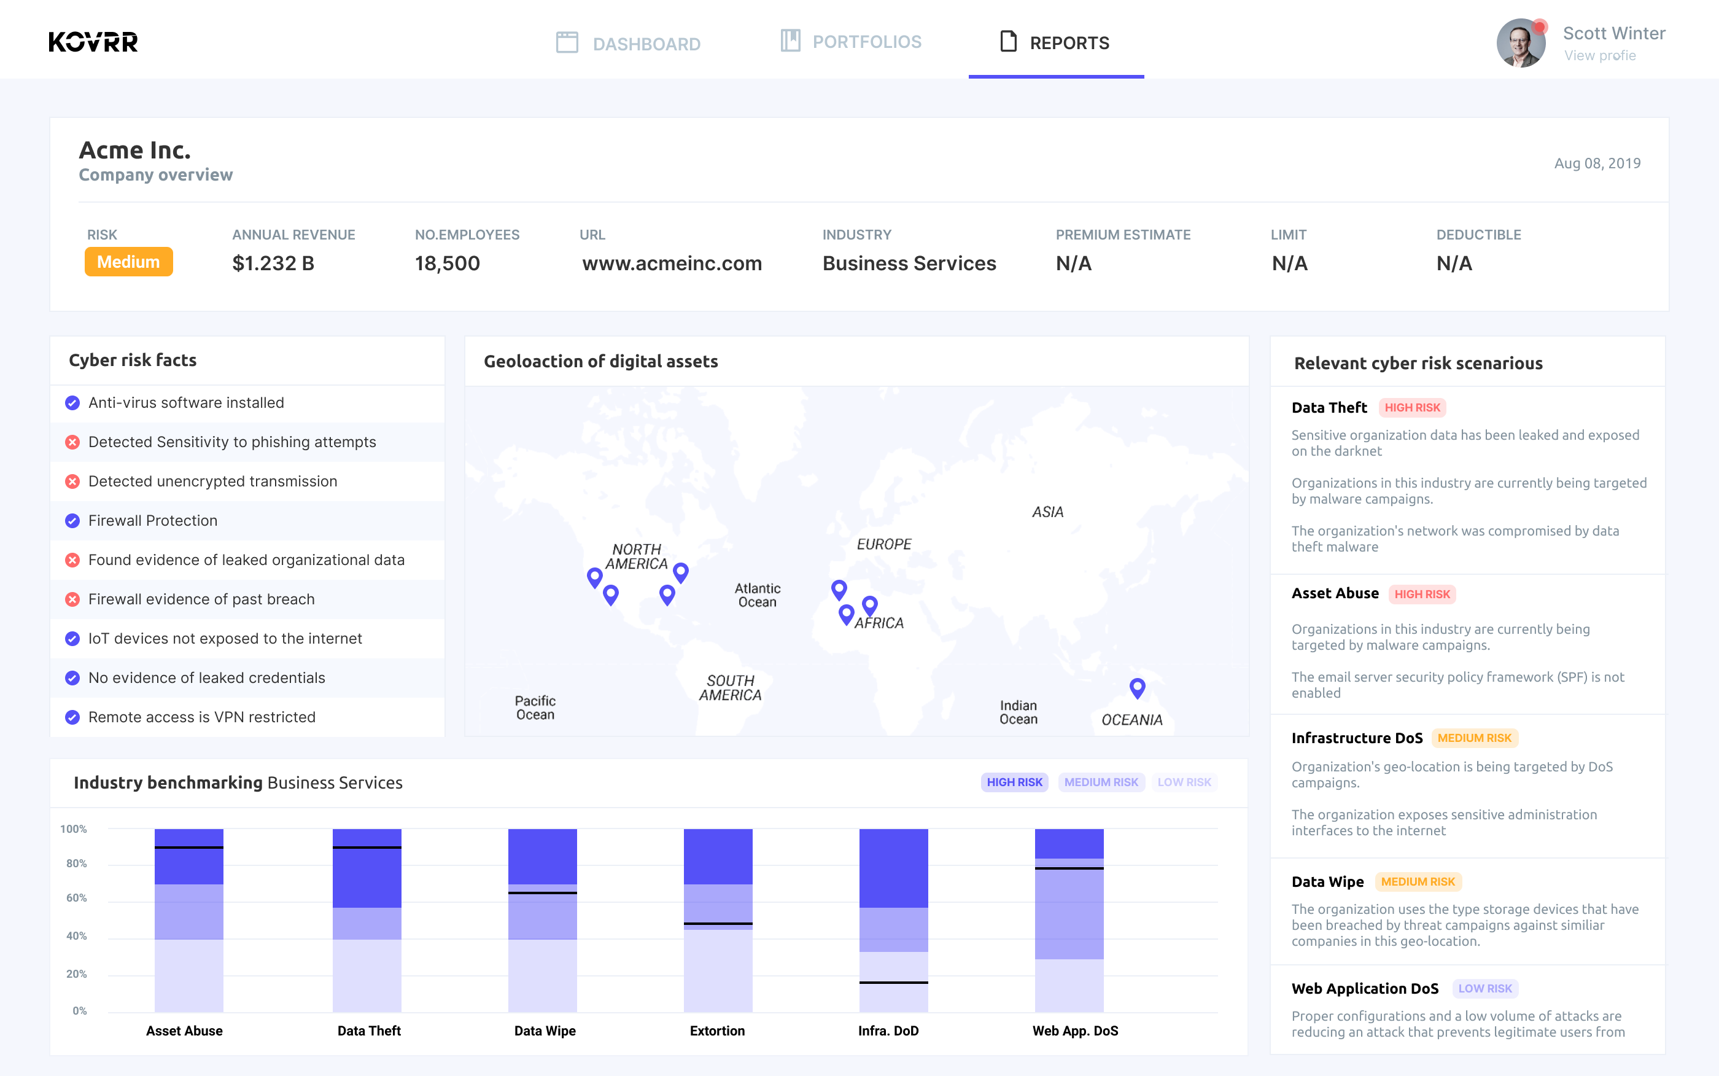The image size is (1719, 1076).
Task: Toggle the HIGH RISK benchmarking filter
Action: (1015, 782)
